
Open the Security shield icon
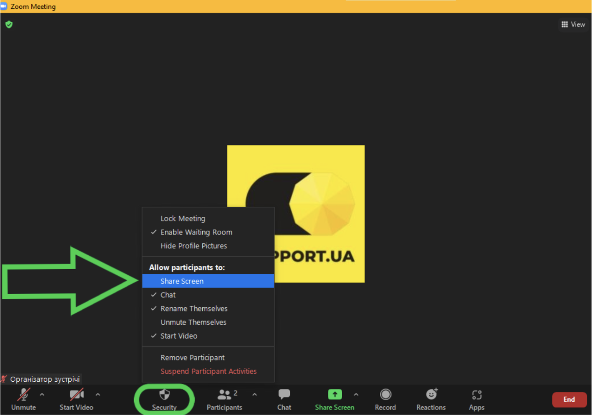(165, 395)
